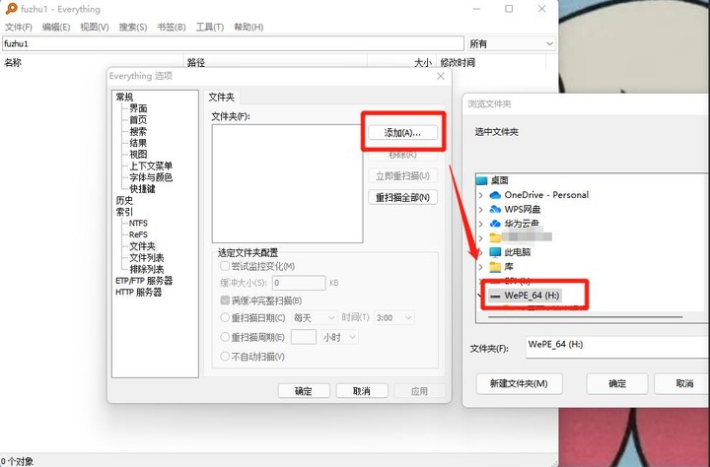Viewport: 710px width, 467px height.
Task: Click the 添加(A)... button
Action: pyautogui.click(x=402, y=132)
